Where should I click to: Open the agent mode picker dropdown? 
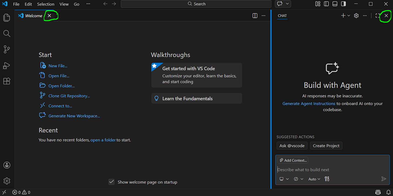[x=298, y=179]
